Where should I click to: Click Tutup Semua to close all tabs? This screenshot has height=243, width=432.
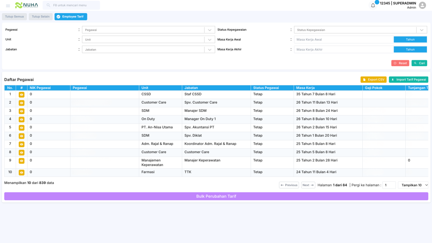(14, 17)
